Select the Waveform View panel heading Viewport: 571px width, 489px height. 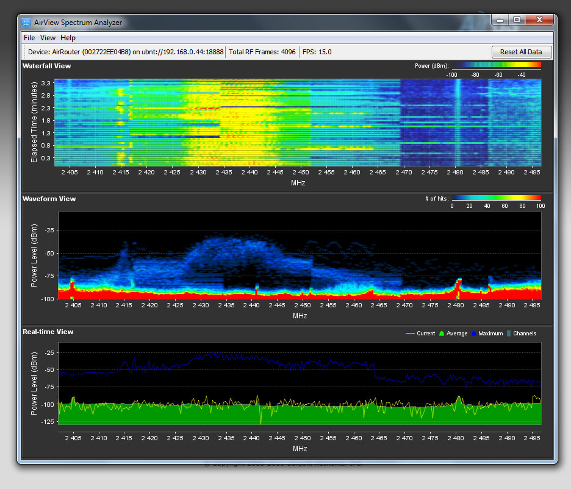point(49,199)
